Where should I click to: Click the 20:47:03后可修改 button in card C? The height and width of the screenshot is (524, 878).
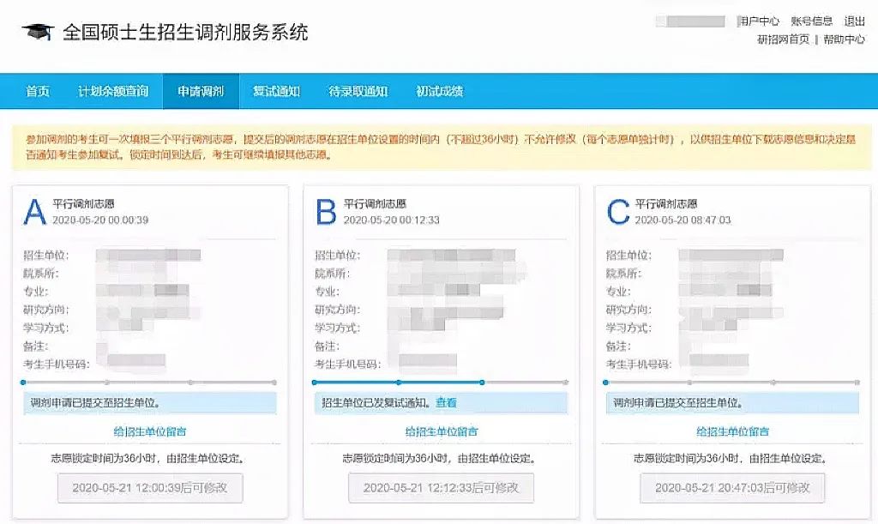[x=732, y=487]
